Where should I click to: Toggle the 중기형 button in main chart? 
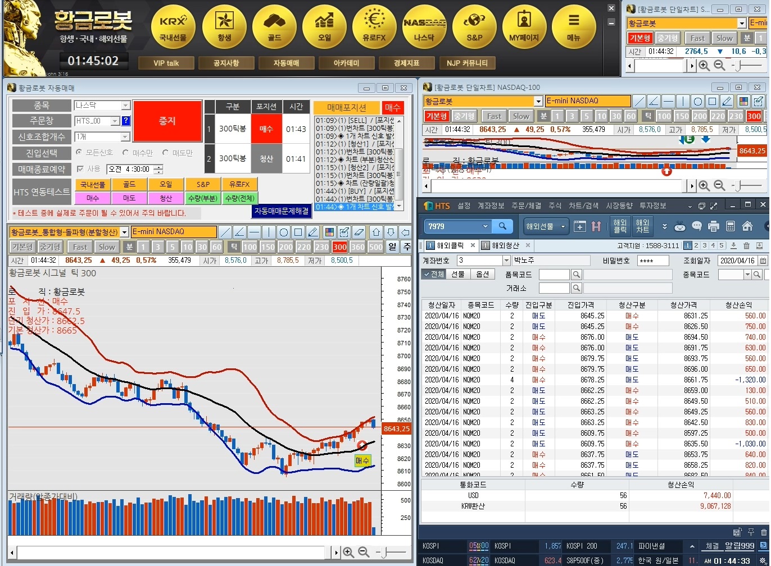click(50, 247)
